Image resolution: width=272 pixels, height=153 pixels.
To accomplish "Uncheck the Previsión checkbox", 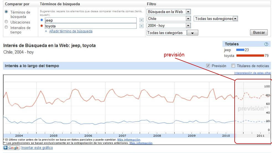I will pyautogui.click(x=208, y=66).
